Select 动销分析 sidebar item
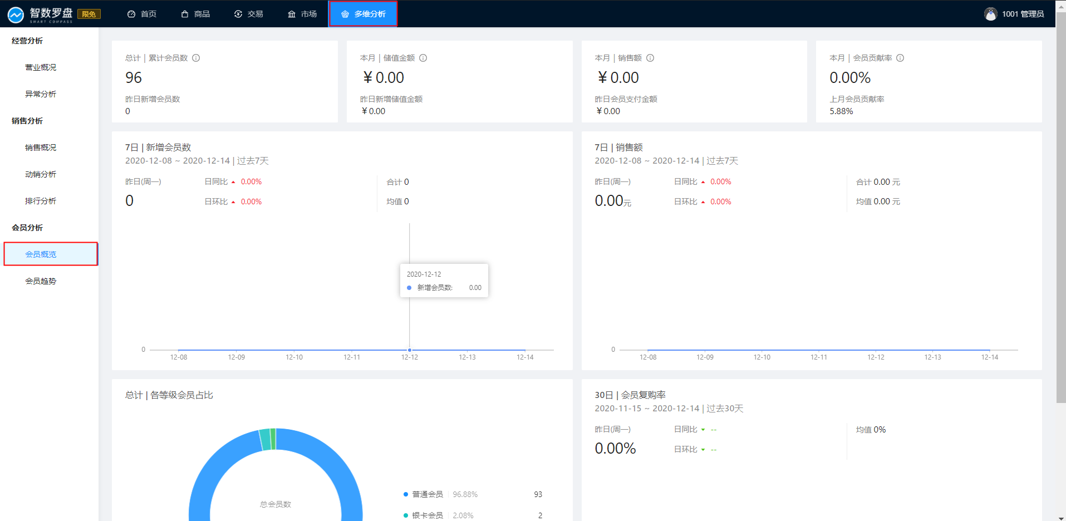1066x521 pixels. 41,174
